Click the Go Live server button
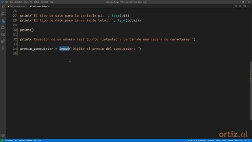 (x=239, y=140)
